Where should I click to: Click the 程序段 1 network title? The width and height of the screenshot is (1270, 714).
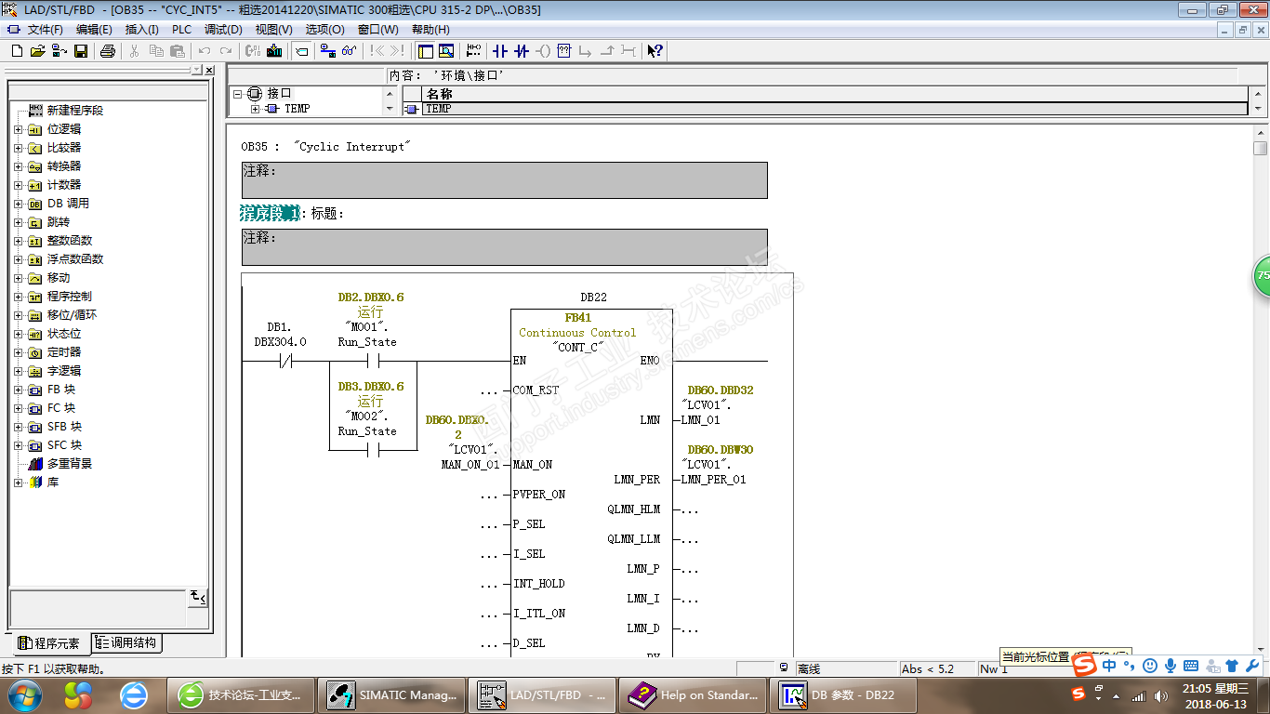click(x=271, y=214)
